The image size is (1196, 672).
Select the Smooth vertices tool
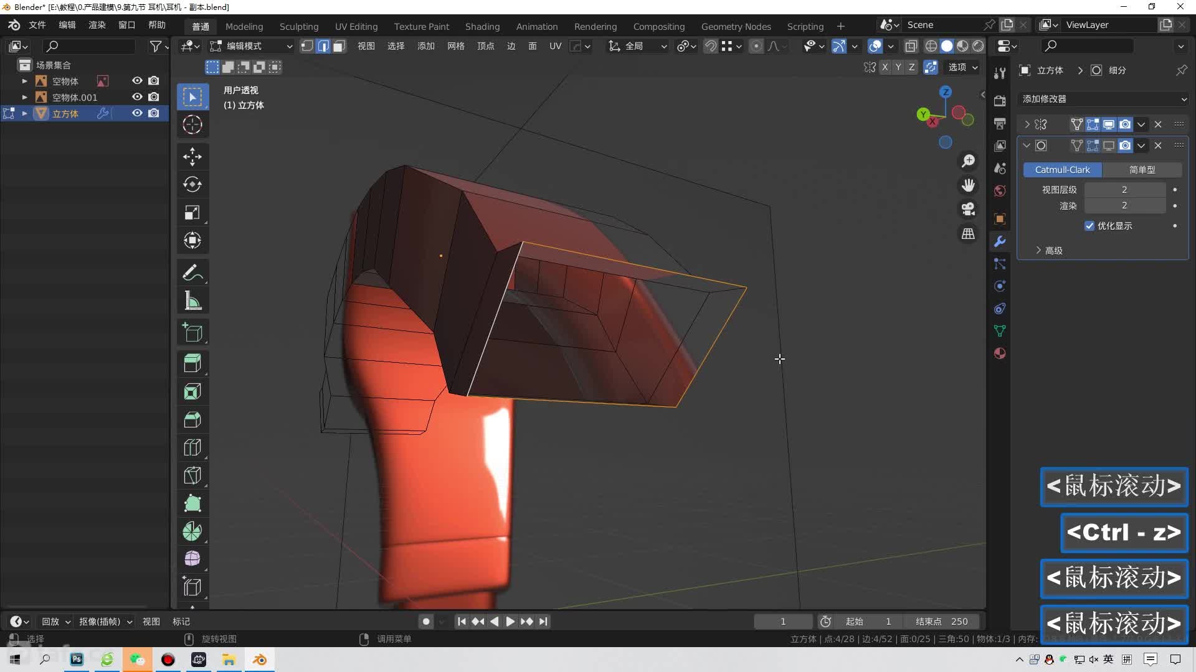(x=192, y=559)
